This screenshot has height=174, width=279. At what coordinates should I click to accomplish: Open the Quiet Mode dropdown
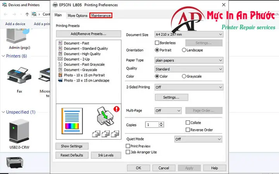(198, 139)
